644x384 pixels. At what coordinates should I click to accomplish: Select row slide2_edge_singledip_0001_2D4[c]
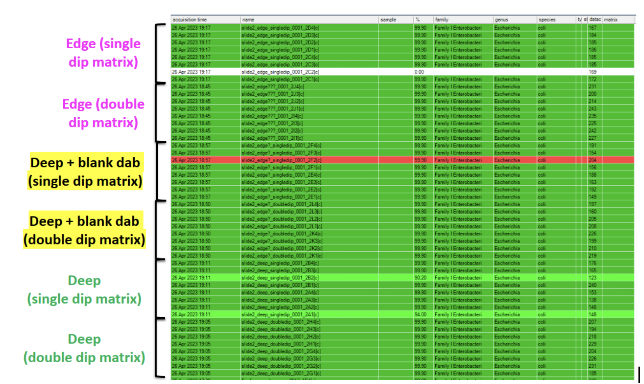[403, 28]
